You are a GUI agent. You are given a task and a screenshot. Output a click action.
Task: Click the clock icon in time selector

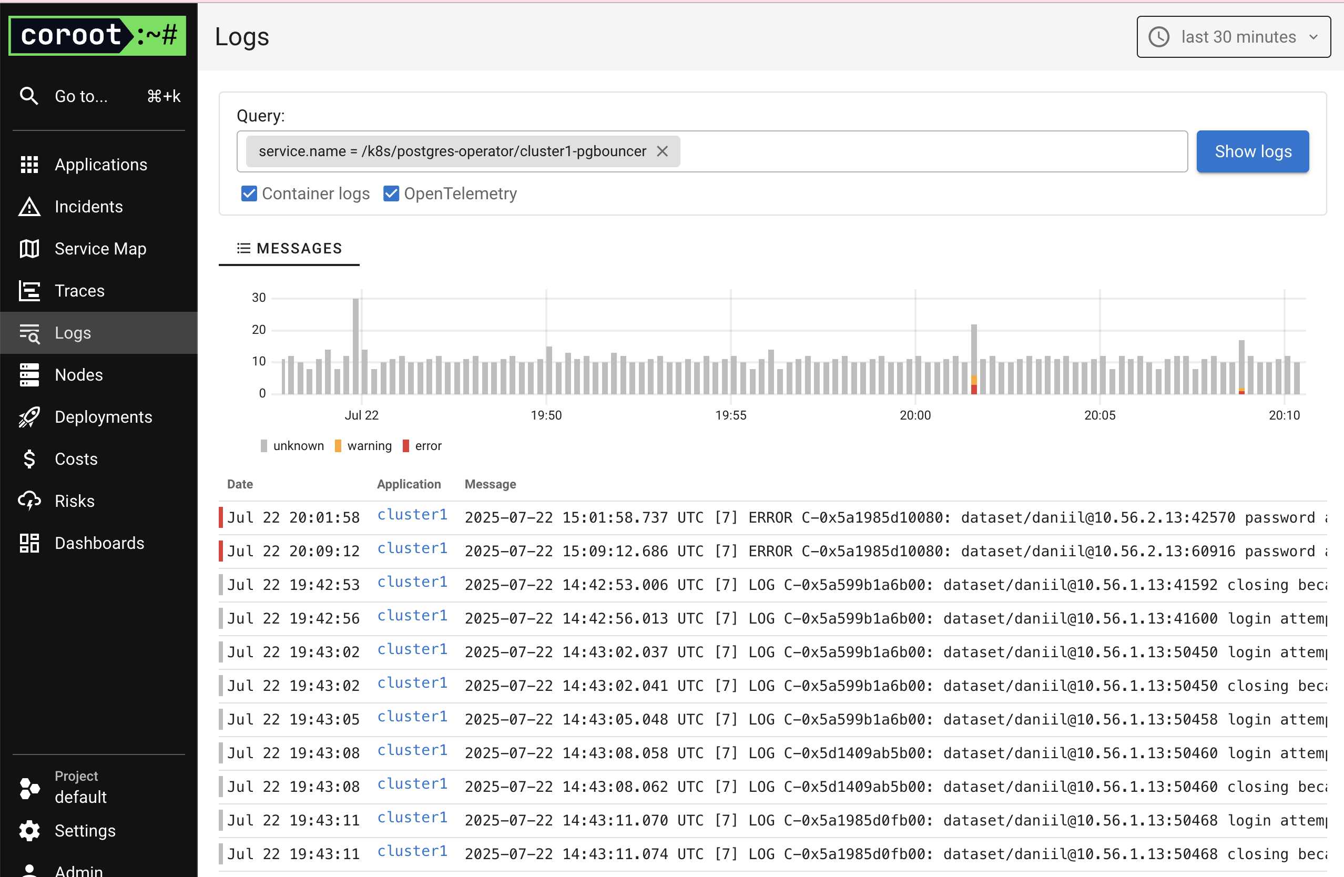point(1159,37)
